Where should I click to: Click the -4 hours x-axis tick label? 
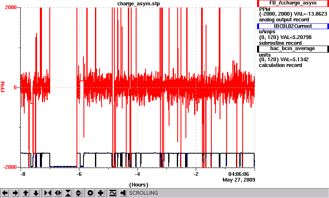137,174
